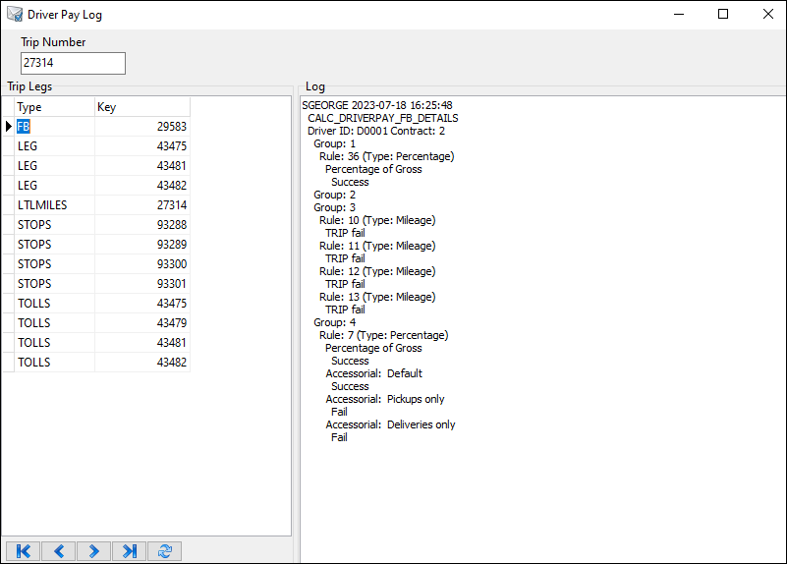Click the row indicator arrow beside FB
Screen dimensions: 787x564
9,127
